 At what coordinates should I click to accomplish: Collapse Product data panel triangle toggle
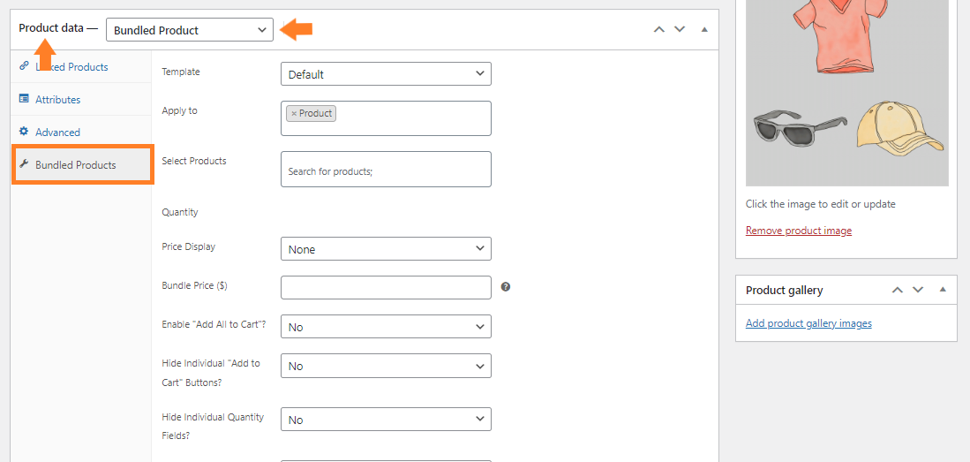point(704,29)
